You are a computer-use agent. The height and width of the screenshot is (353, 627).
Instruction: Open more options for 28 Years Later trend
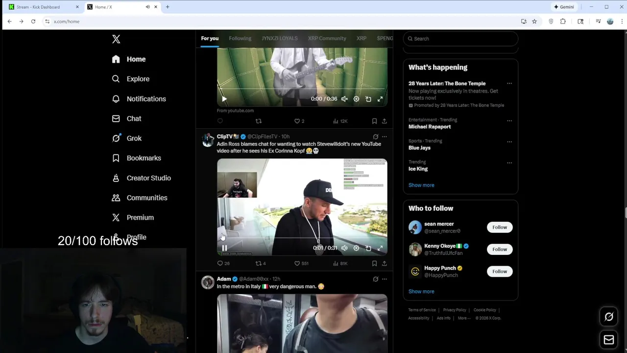click(x=509, y=83)
